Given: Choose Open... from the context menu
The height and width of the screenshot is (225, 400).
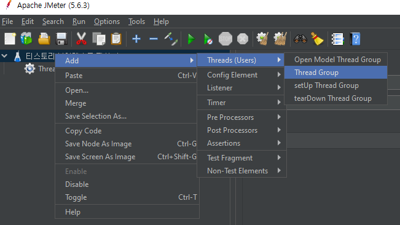Looking at the screenshot, I should click(x=127, y=90).
